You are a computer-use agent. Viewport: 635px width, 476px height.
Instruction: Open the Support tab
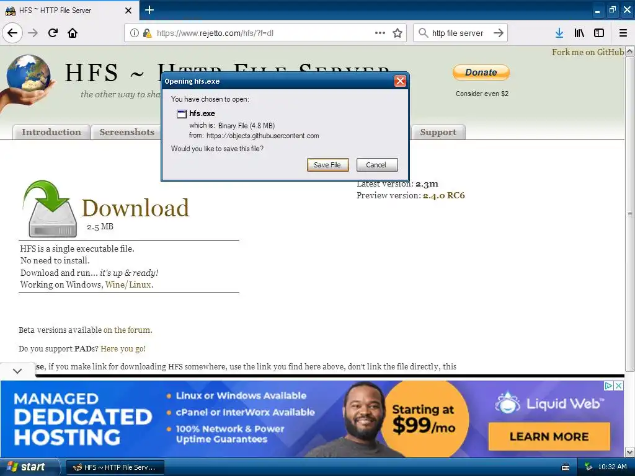pos(438,132)
